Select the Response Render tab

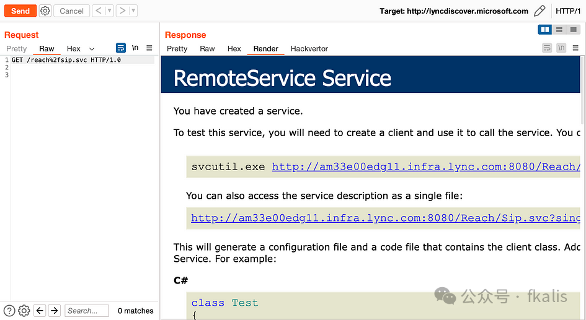[x=266, y=48]
